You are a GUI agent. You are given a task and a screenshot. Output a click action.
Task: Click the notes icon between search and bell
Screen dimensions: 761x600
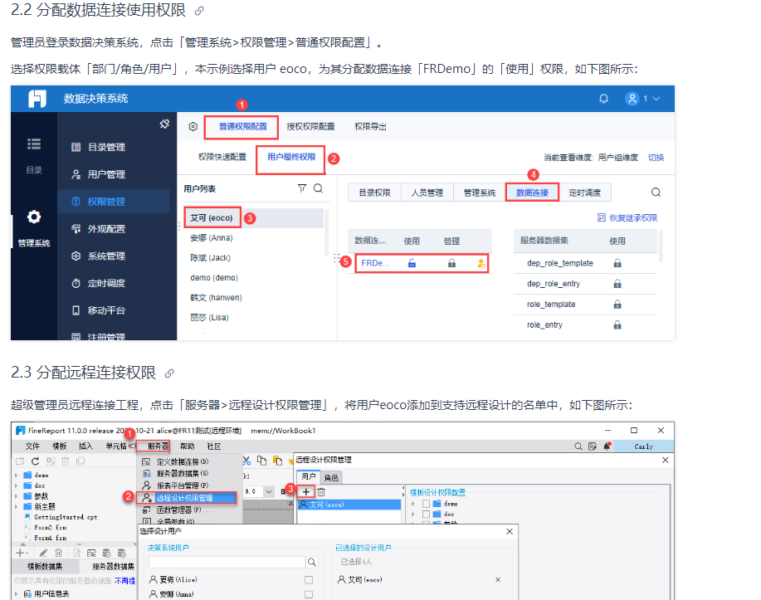click(x=592, y=446)
